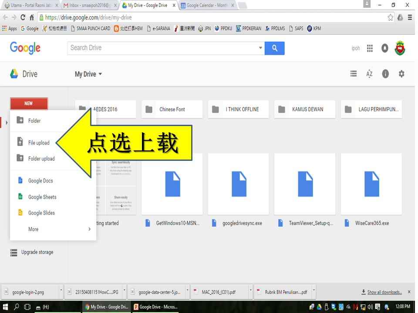Open the KPM bookmark
The width and height of the screenshot is (418, 313).
(314, 29)
